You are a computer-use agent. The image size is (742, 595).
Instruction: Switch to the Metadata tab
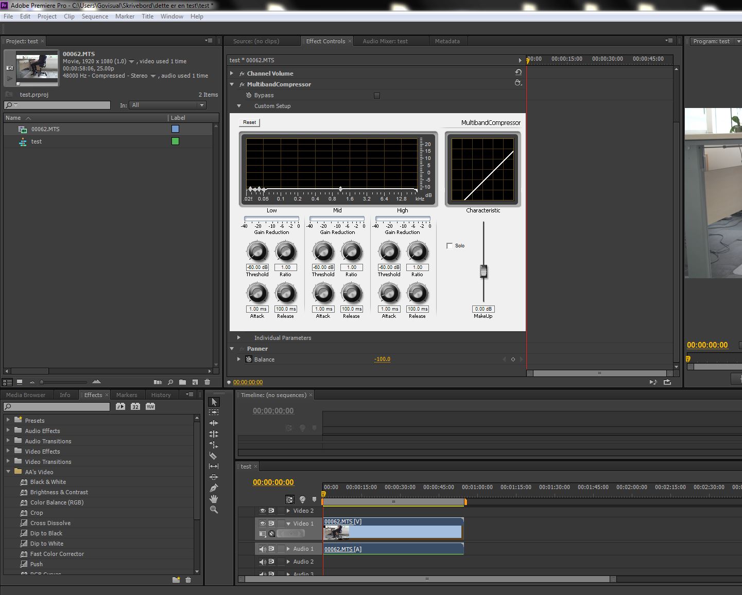click(x=447, y=41)
